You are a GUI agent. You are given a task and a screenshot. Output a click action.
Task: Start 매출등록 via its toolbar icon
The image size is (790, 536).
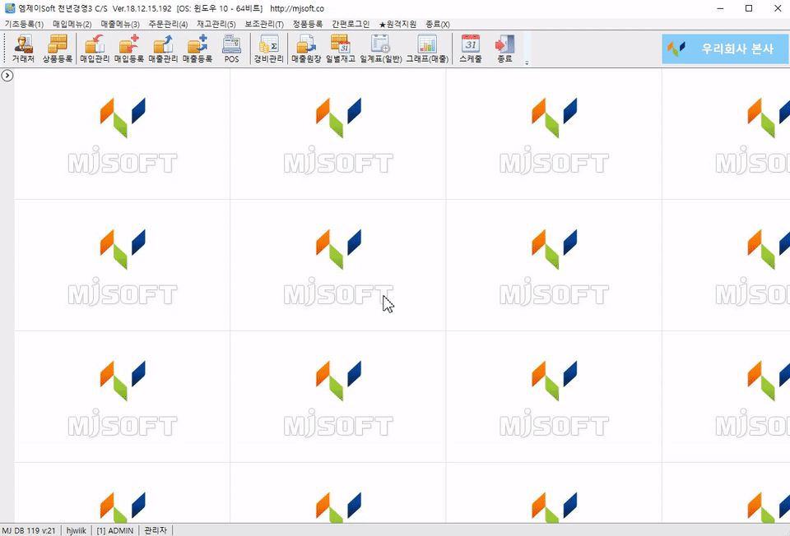point(197,49)
